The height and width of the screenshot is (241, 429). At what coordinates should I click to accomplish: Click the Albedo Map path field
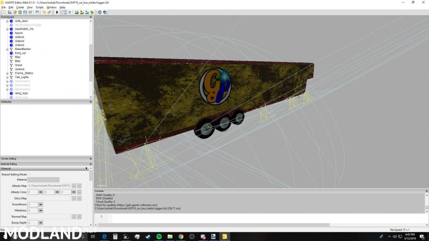coord(49,186)
